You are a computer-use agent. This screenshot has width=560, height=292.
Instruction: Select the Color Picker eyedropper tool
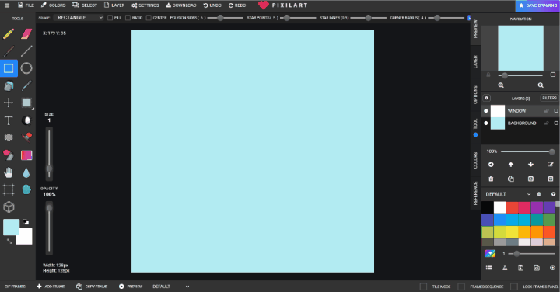pyautogui.click(x=26, y=85)
